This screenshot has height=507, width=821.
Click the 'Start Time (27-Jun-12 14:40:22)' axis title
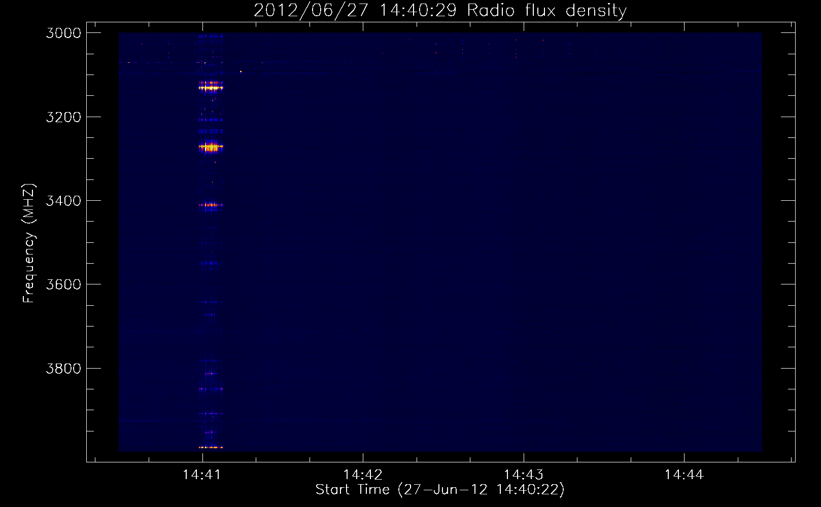pyautogui.click(x=440, y=490)
